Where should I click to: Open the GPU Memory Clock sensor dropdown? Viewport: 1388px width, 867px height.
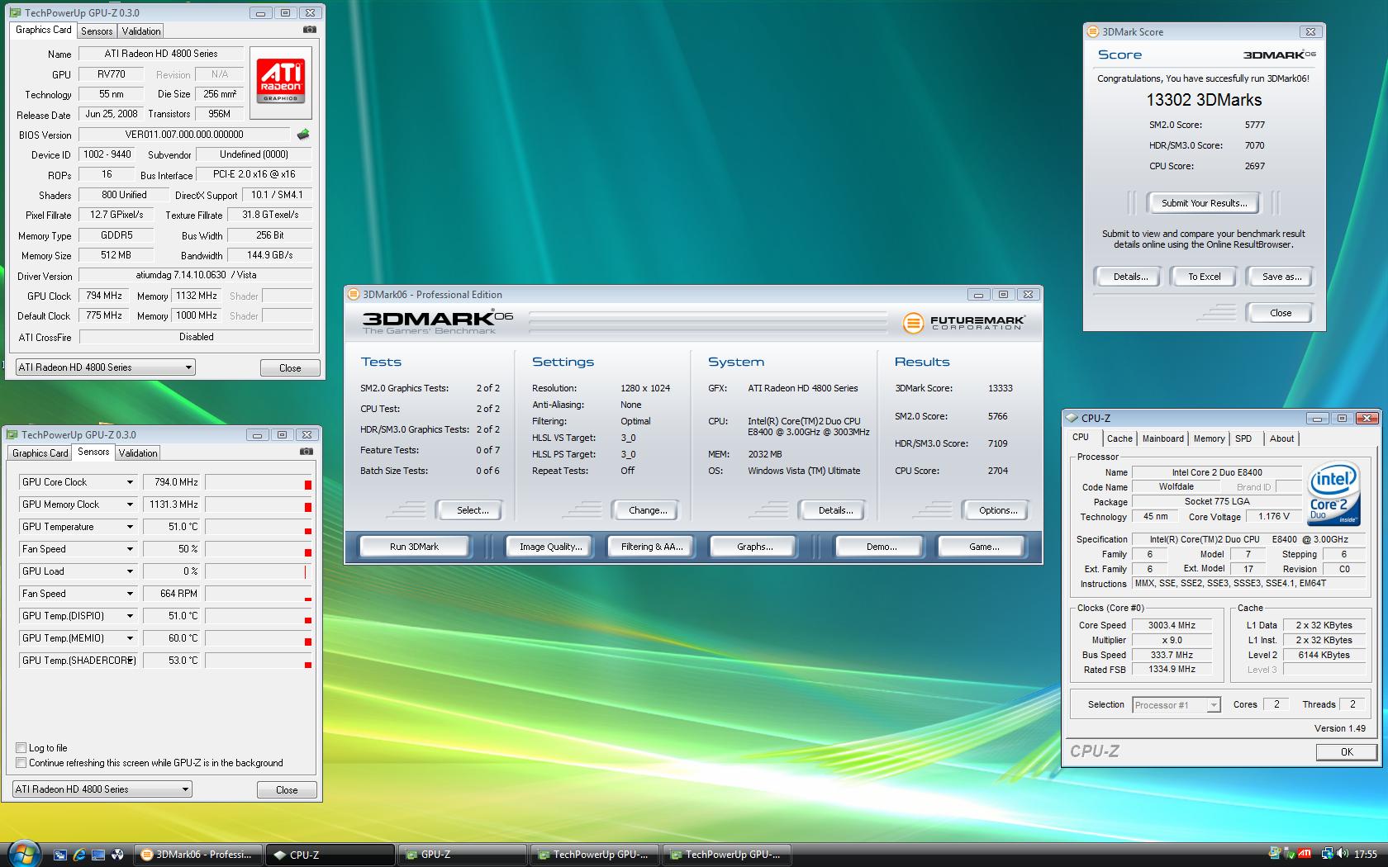(x=130, y=505)
